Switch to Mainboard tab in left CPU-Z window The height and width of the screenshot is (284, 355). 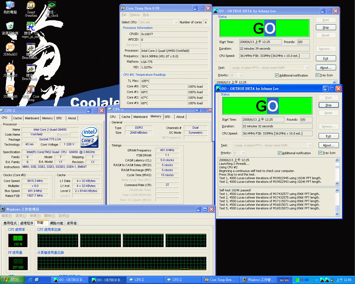[x=32, y=118]
